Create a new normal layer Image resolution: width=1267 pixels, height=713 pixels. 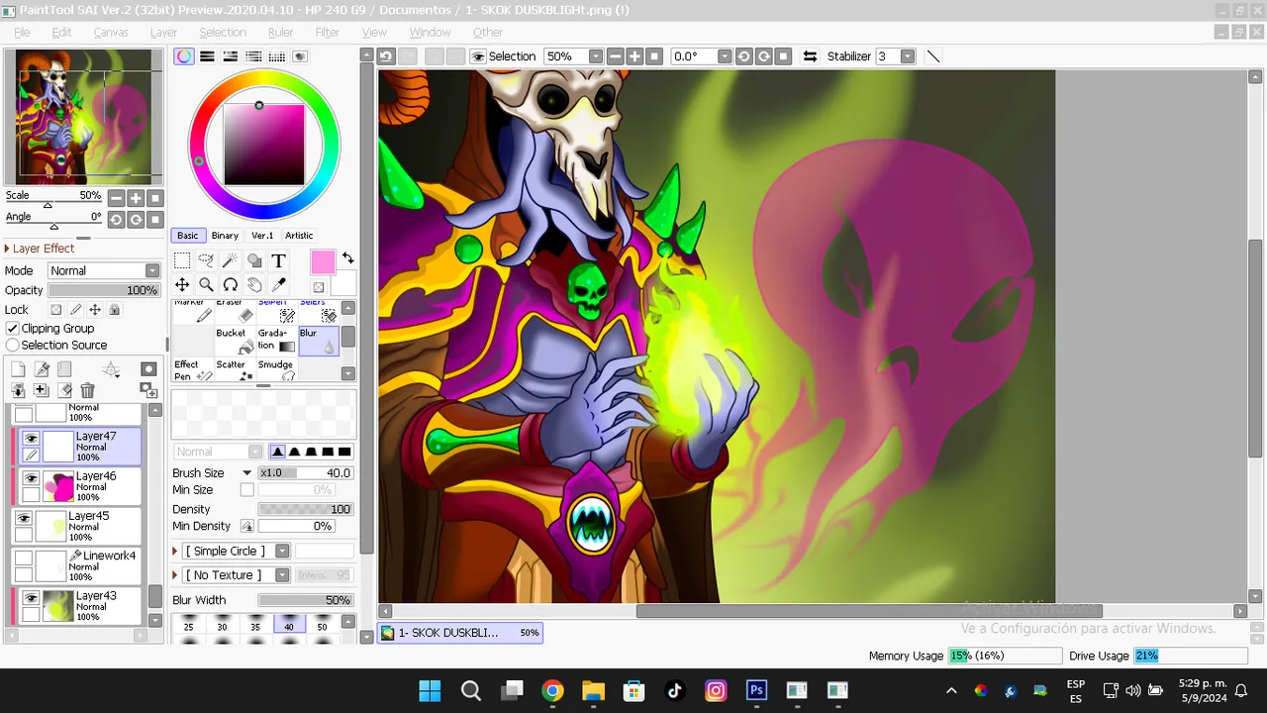pos(18,368)
